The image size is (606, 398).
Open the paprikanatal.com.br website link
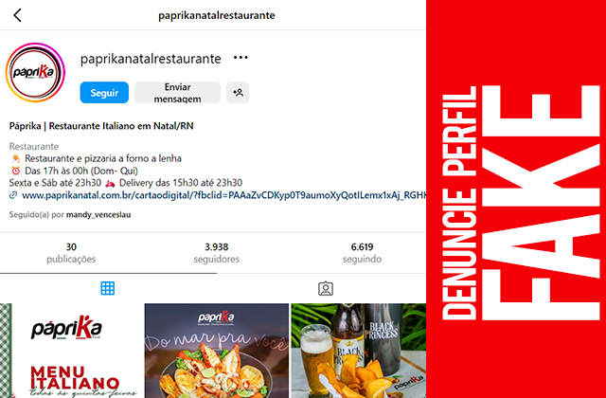[223, 195]
